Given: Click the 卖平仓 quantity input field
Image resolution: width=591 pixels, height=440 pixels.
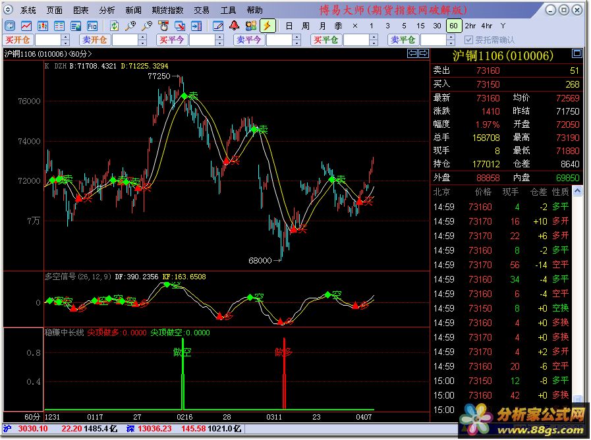Looking at the screenshot, I should coord(434,40).
